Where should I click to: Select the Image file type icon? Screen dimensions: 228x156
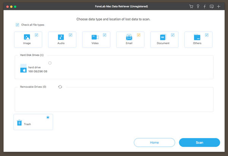coord(27,37)
